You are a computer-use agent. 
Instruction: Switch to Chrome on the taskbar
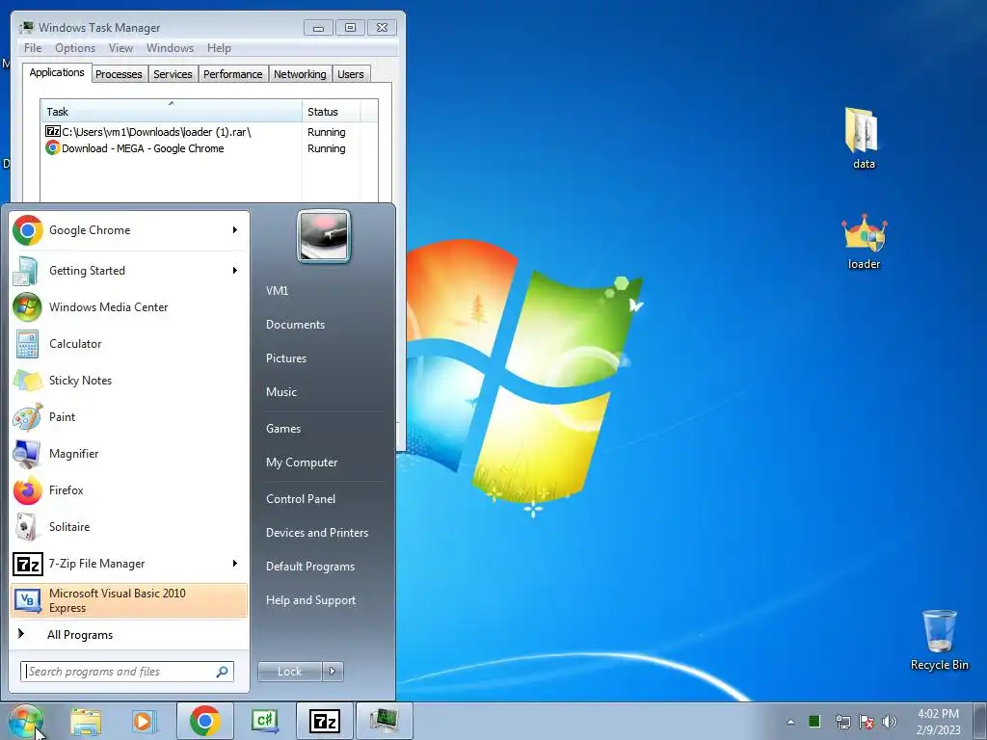click(x=204, y=721)
